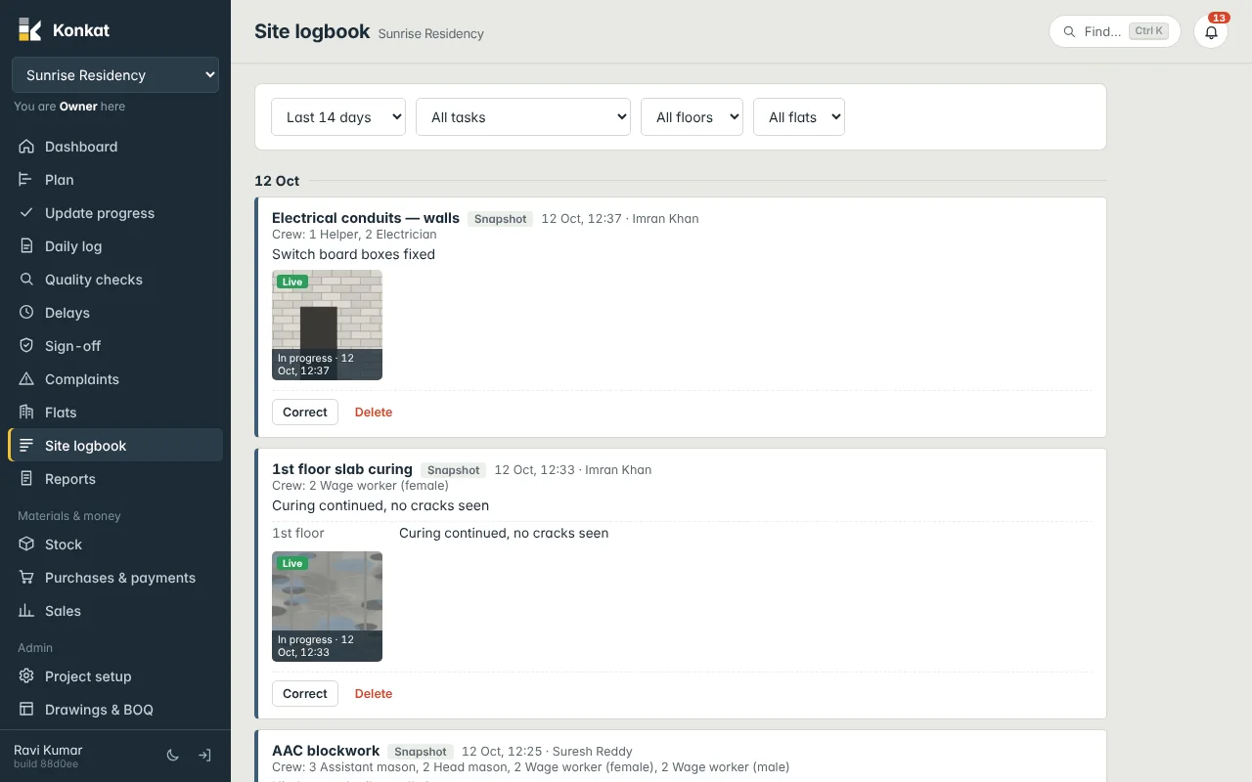
Task: Open the Flats menu item
Action: pyautogui.click(x=115, y=413)
